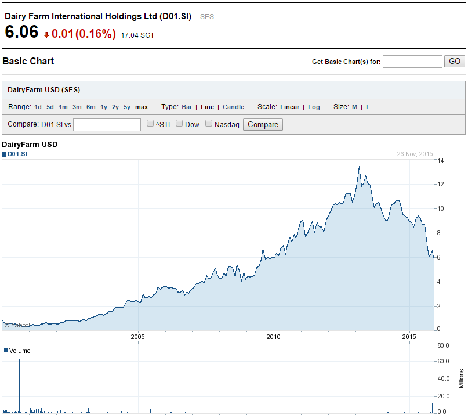Viewport: 468px width, 418px height.
Task: Click the red down arrow icon
Action: [x=46, y=35]
